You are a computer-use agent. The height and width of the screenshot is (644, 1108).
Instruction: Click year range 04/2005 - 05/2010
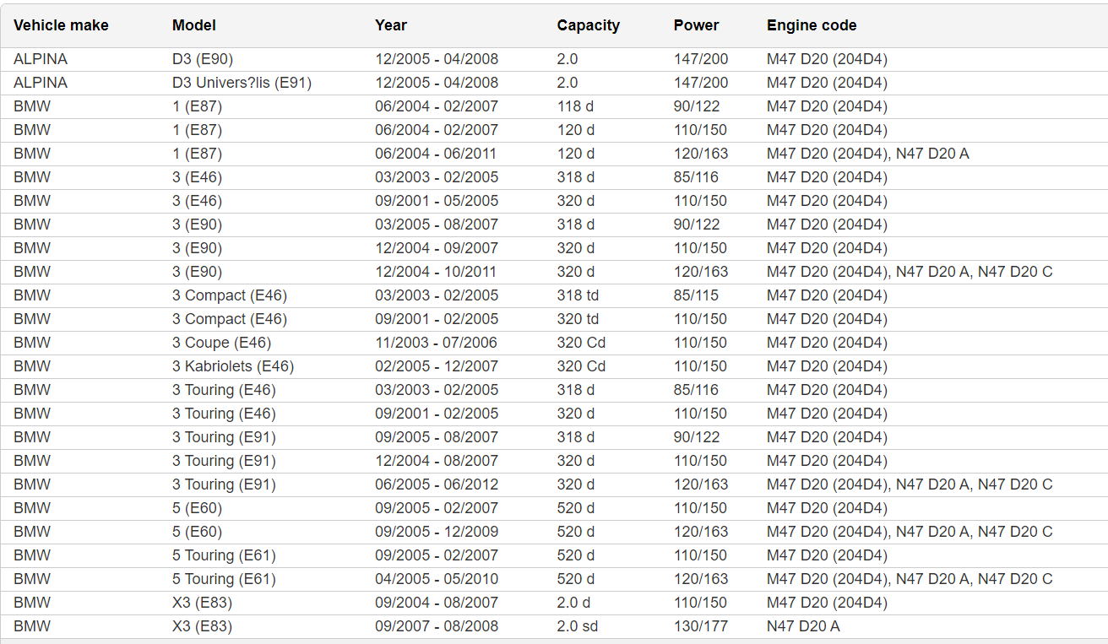[x=437, y=579]
